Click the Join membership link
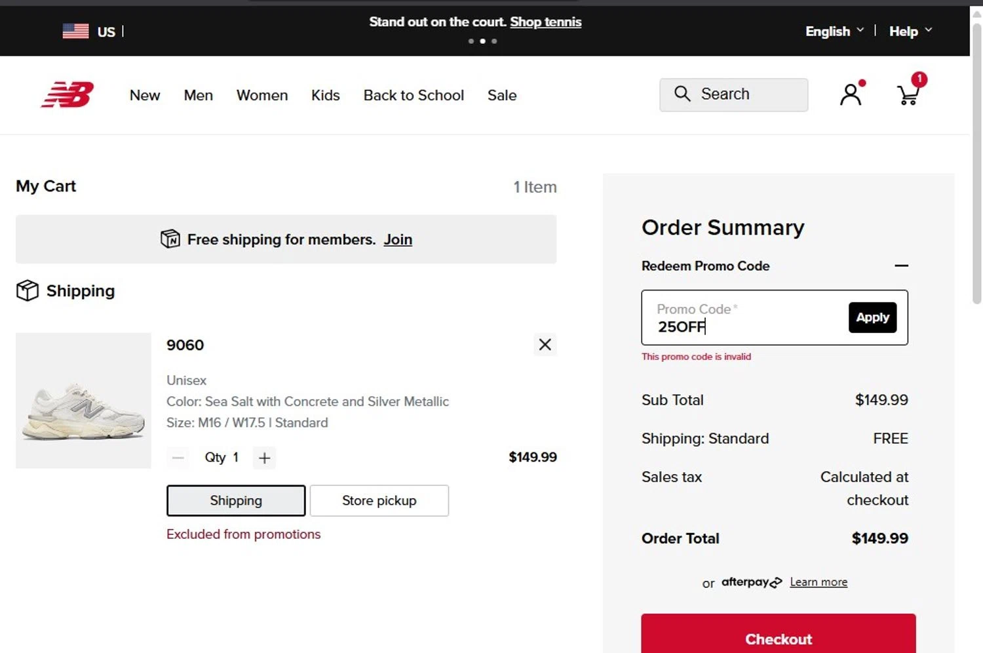 tap(398, 239)
